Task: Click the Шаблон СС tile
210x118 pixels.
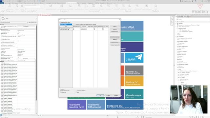Action: [x=134, y=81]
